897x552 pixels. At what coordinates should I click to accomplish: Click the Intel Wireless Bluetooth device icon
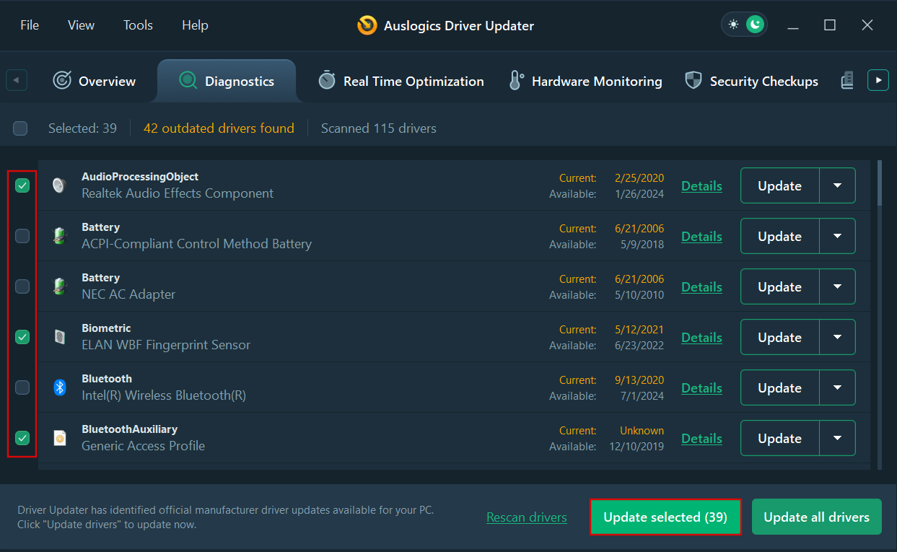(x=59, y=387)
